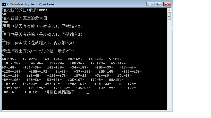Click the problem -63--104=
The image size is (211, 118).
coord(52,59)
